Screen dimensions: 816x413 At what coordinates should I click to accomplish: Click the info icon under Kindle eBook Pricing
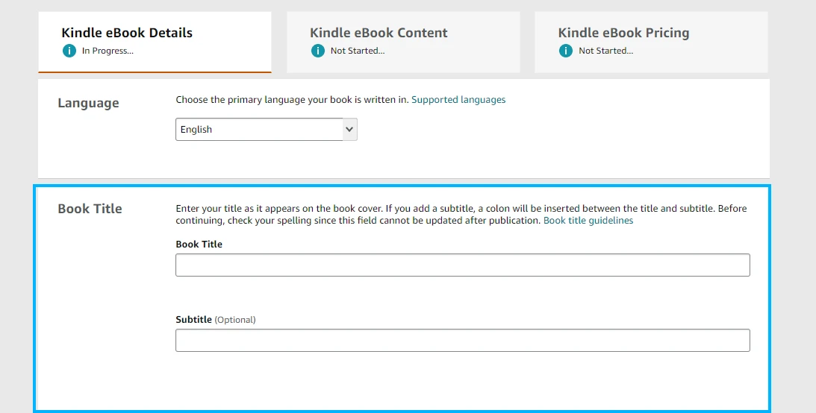[566, 51]
